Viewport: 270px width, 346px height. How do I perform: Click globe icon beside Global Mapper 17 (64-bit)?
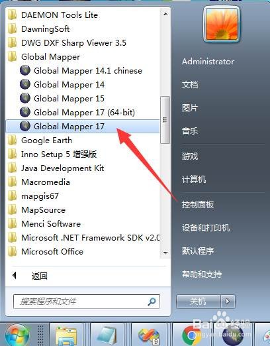click(25, 112)
